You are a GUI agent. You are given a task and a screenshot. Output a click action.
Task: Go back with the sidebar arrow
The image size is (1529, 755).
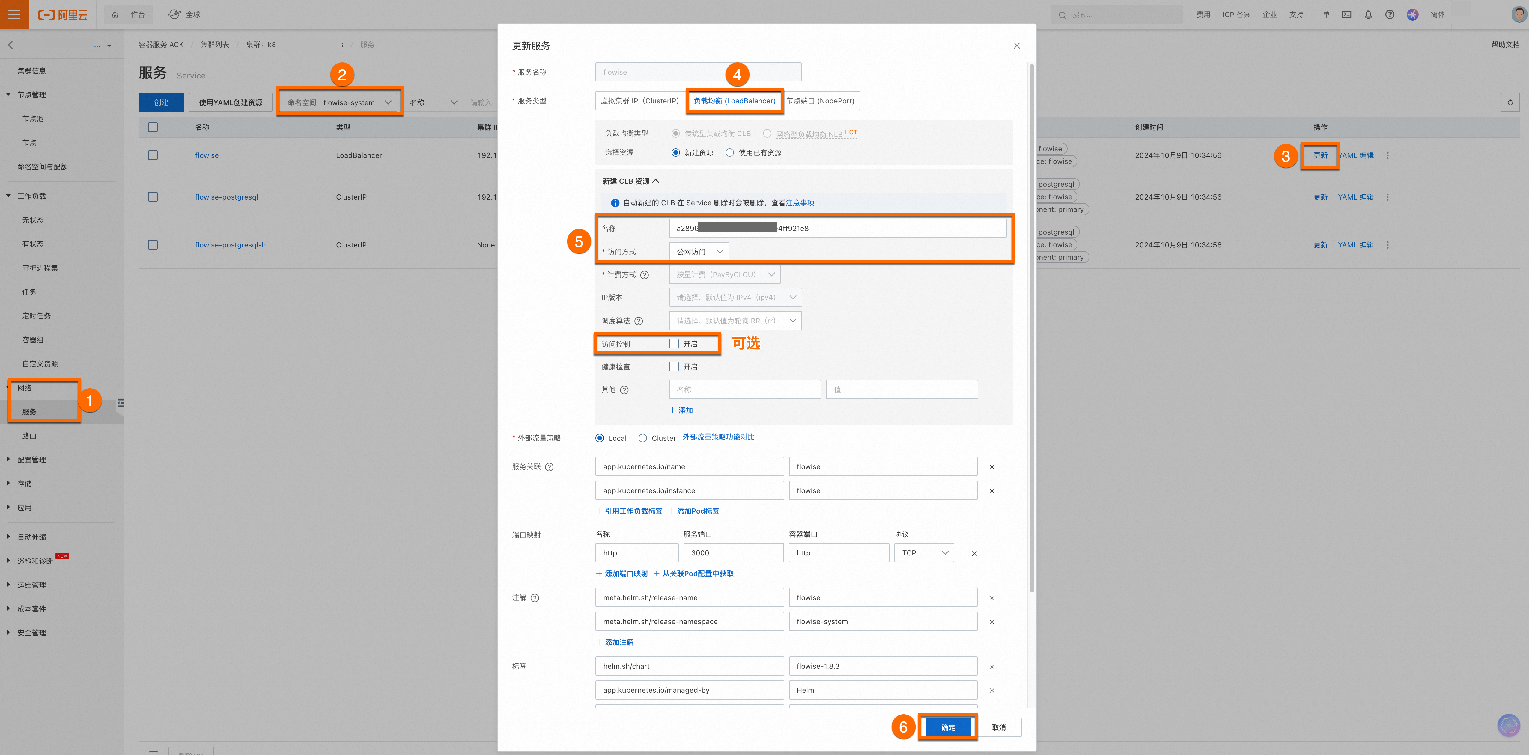[x=11, y=45]
